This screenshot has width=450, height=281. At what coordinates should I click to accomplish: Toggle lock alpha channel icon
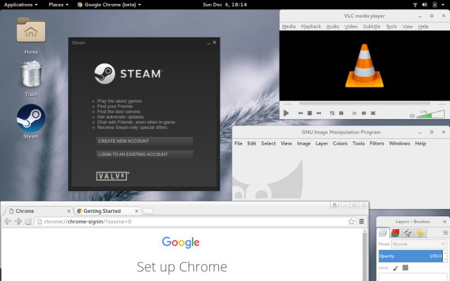click(x=405, y=268)
